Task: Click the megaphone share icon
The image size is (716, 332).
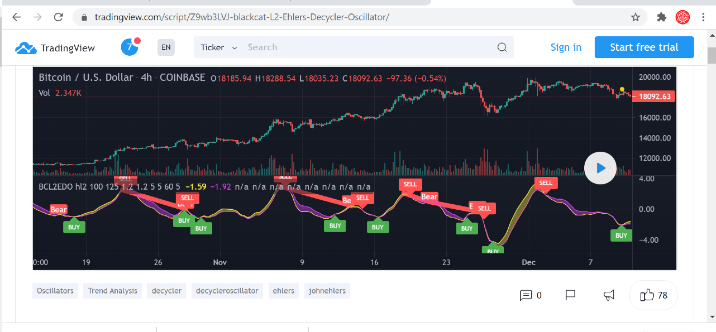Action: pos(609,295)
